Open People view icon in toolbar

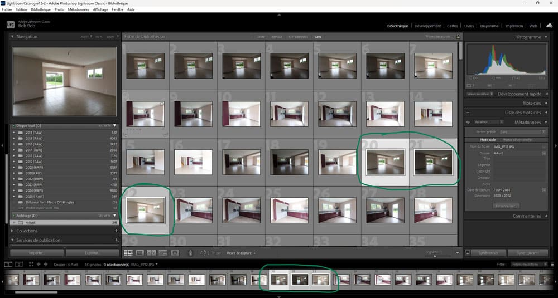[175, 253]
